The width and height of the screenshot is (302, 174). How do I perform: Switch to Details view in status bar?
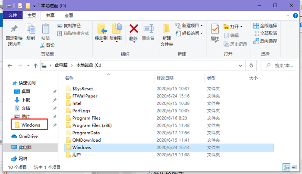point(286,168)
